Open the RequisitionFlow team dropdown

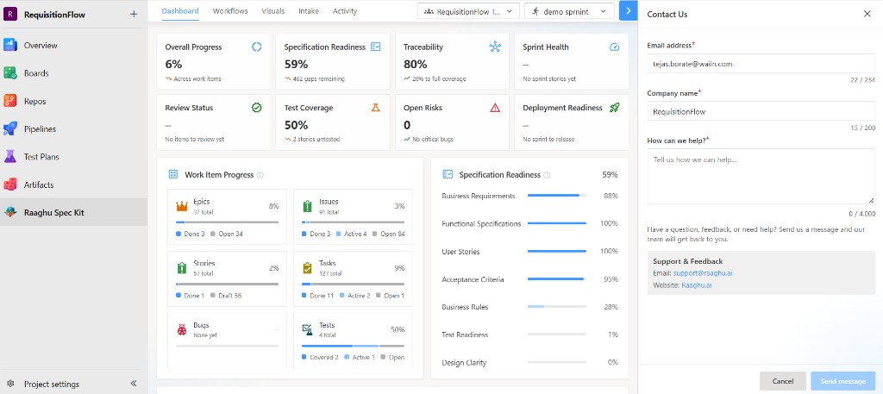(x=468, y=11)
